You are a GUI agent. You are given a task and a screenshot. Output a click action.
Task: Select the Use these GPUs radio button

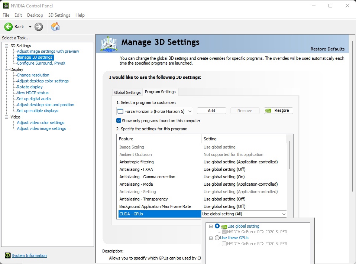click(217, 238)
